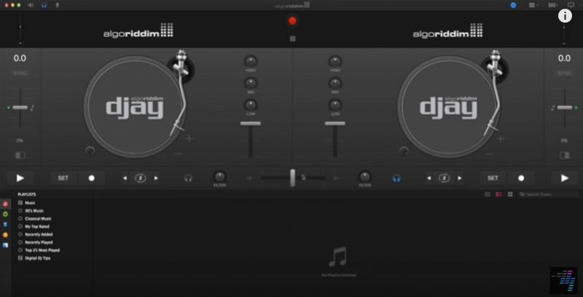Click the left FILTER knob

click(219, 176)
